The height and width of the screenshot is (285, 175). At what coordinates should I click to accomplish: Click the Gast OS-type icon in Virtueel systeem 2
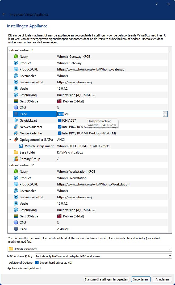(x=16, y=216)
